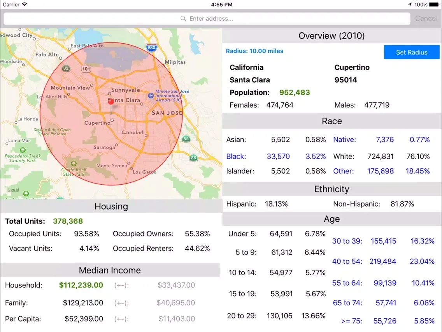The image size is (442, 332).
Task: Tap the San José airport icon
Action: click(151, 95)
